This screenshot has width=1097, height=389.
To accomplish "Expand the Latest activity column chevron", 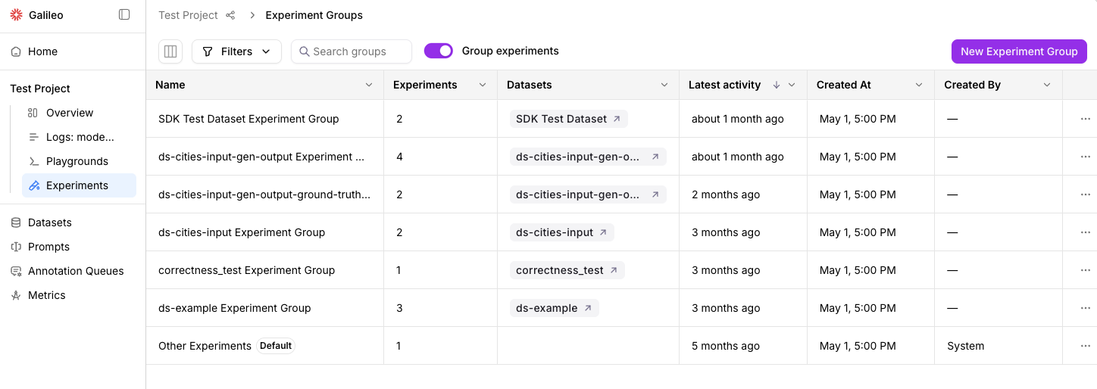I will point(792,85).
